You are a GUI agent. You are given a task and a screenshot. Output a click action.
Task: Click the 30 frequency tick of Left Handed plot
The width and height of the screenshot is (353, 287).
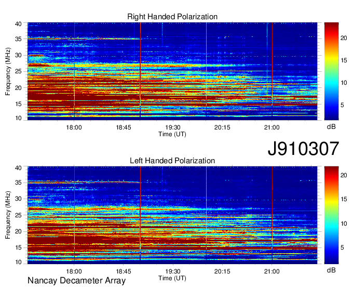pos(18,199)
